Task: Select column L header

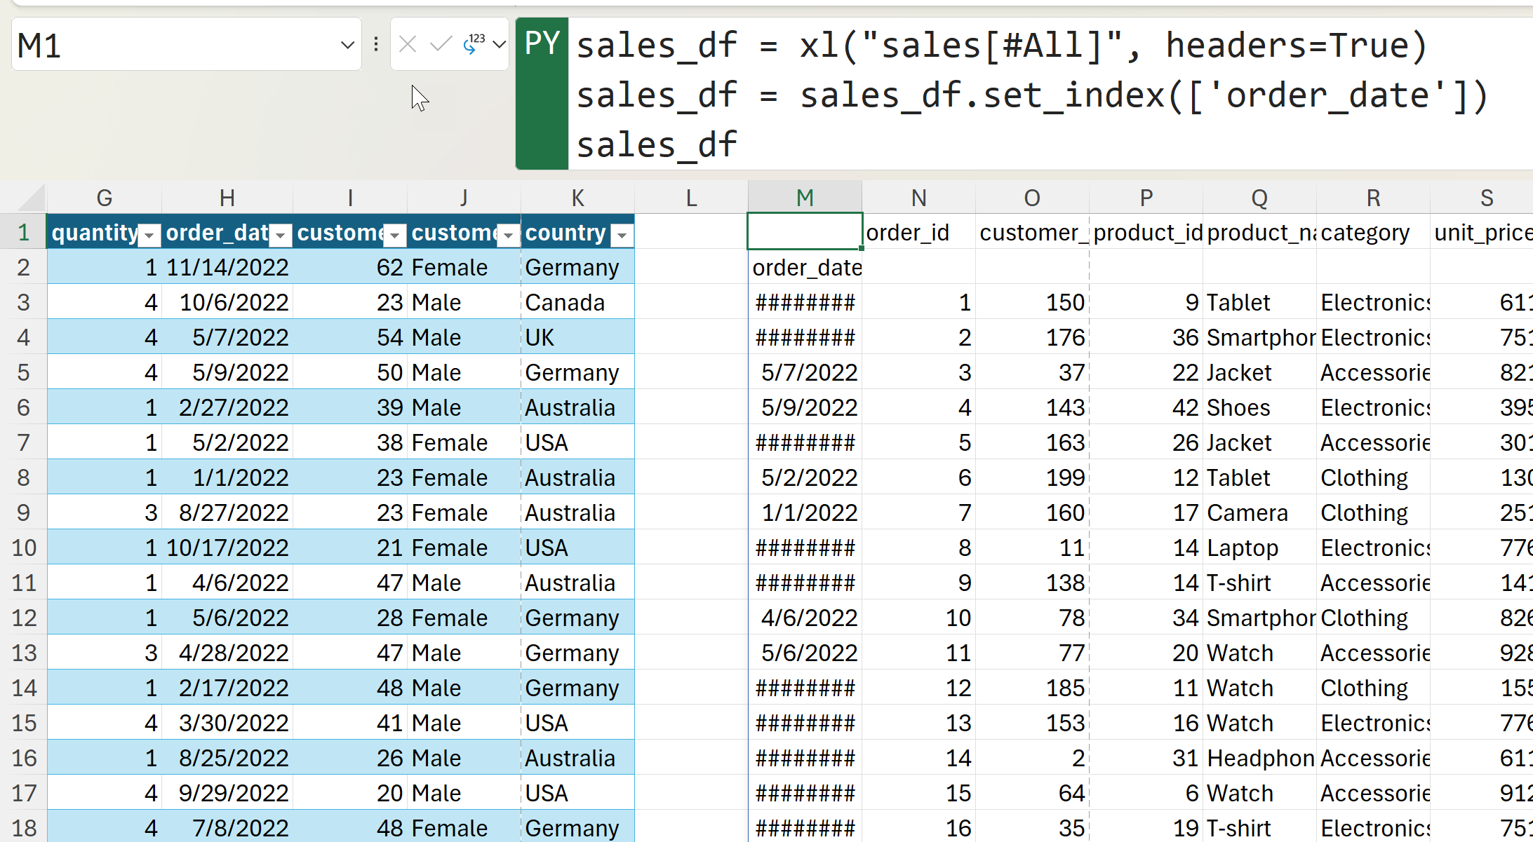Action: pyautogui.click(x=691, y=198)
